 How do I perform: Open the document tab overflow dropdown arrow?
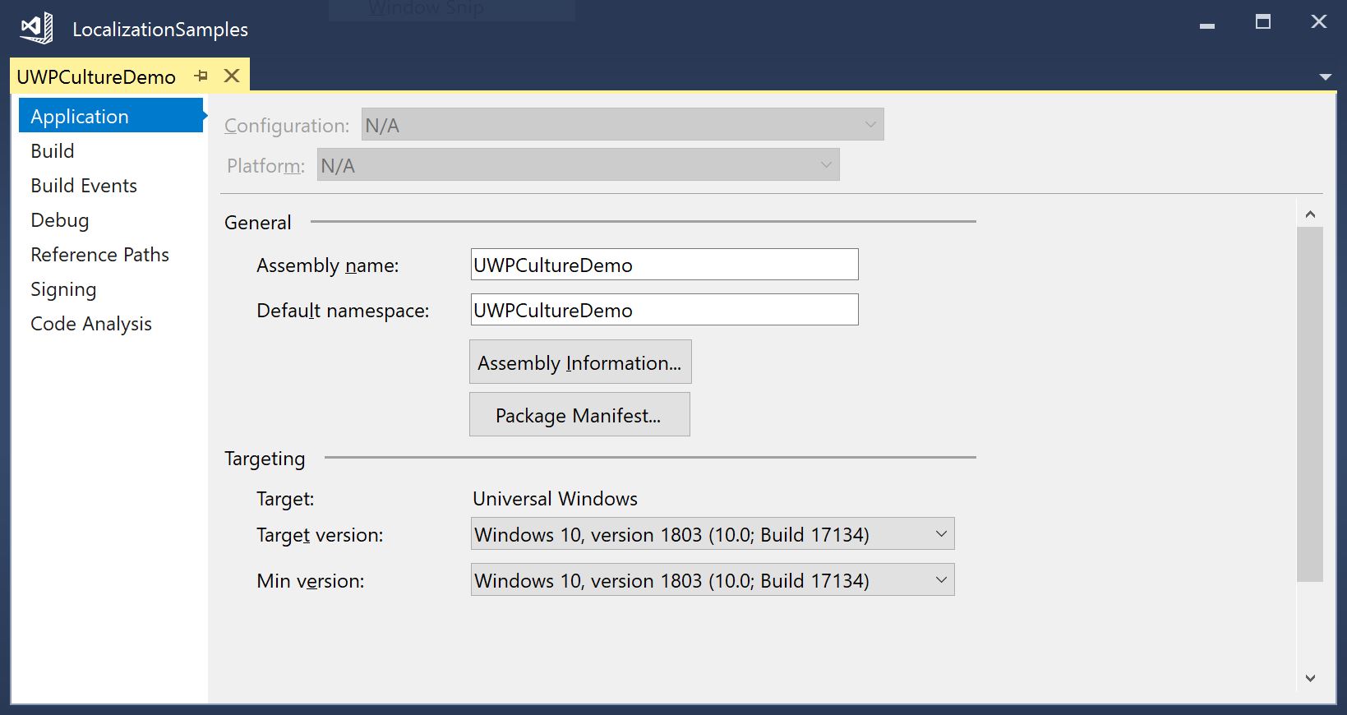[x=1325, y=76]
